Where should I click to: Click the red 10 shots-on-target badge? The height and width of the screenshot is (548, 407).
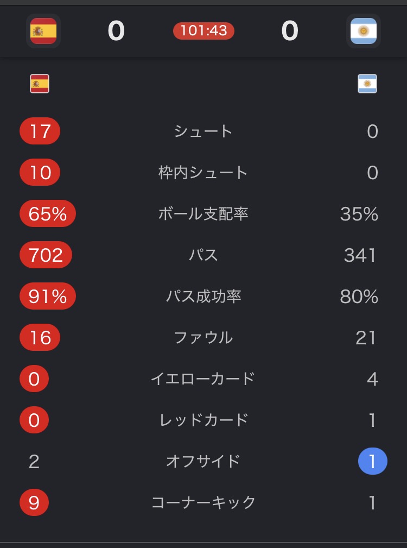click(x=40, y=172)
